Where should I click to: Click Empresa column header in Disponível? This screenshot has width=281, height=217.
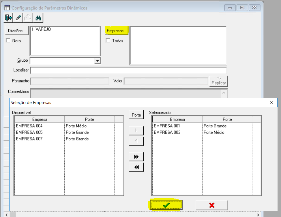40,119
